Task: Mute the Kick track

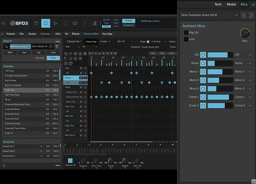Action: click(x=81, y=68)
